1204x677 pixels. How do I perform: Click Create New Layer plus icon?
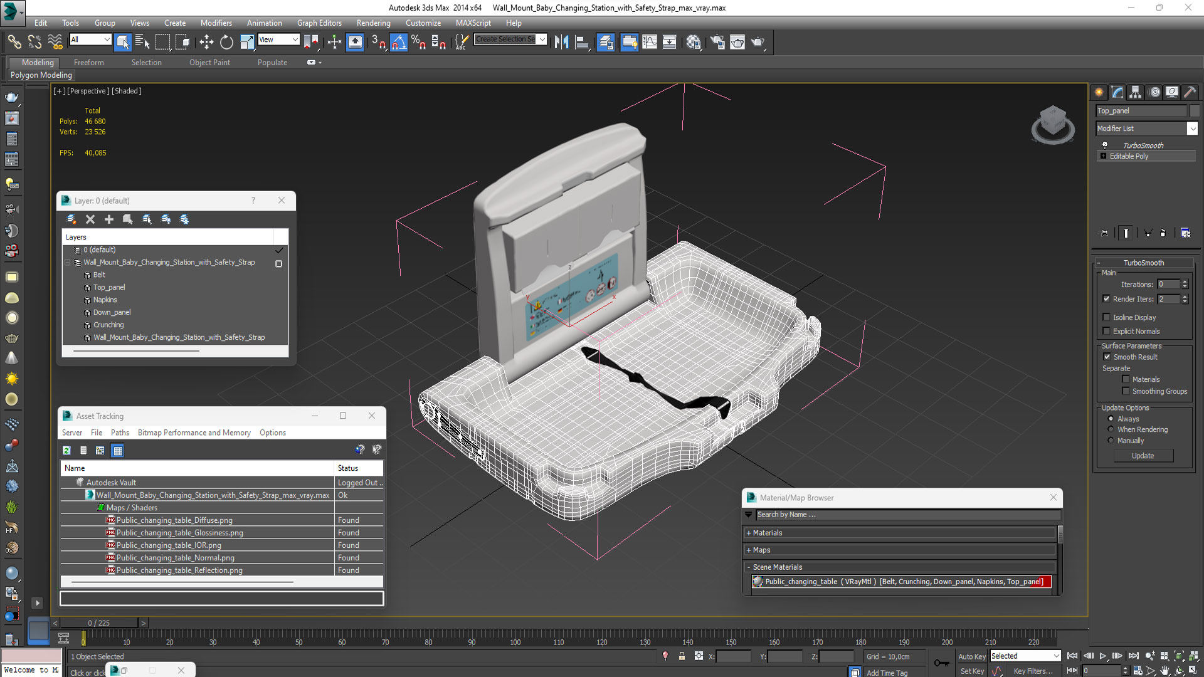(x=109, y=219)
